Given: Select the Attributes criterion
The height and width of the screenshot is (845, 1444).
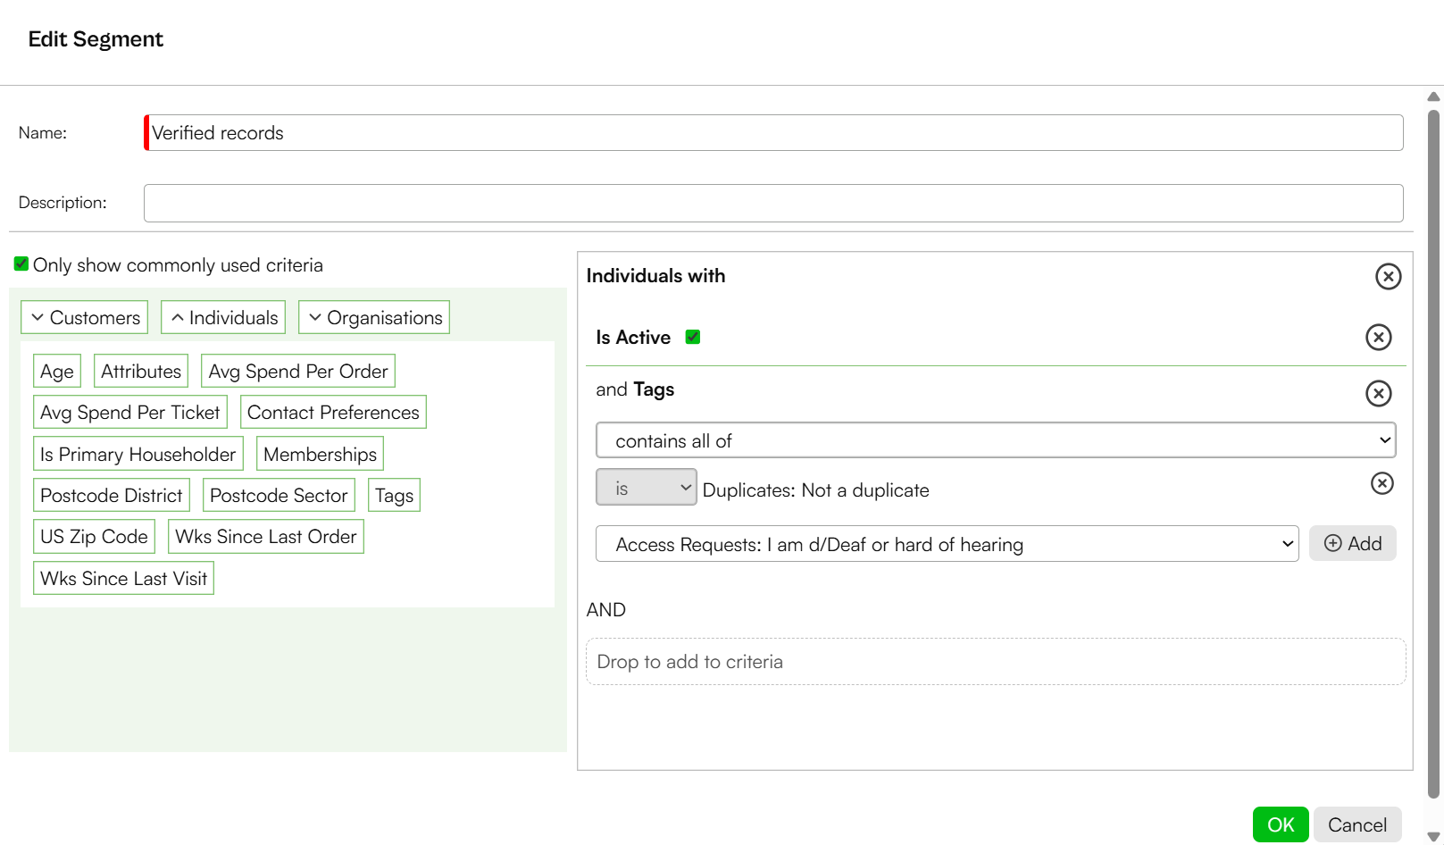Looking at the screenshot, I should click(x=141, y=371).
